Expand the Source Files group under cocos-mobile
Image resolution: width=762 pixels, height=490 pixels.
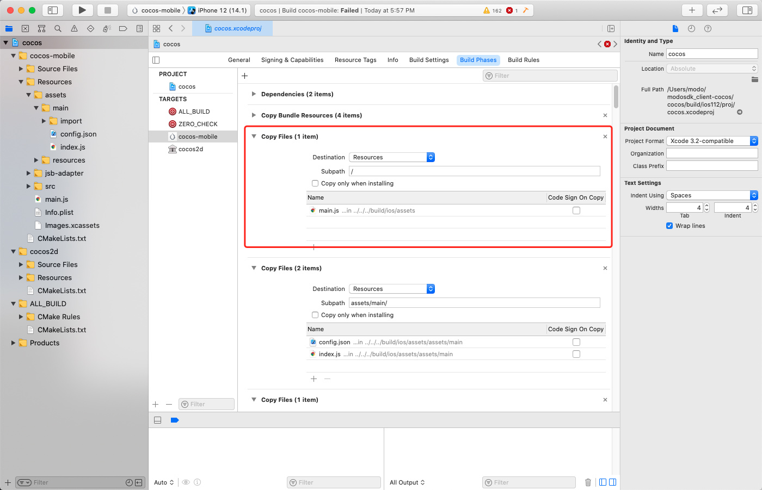tap(21, 69)
